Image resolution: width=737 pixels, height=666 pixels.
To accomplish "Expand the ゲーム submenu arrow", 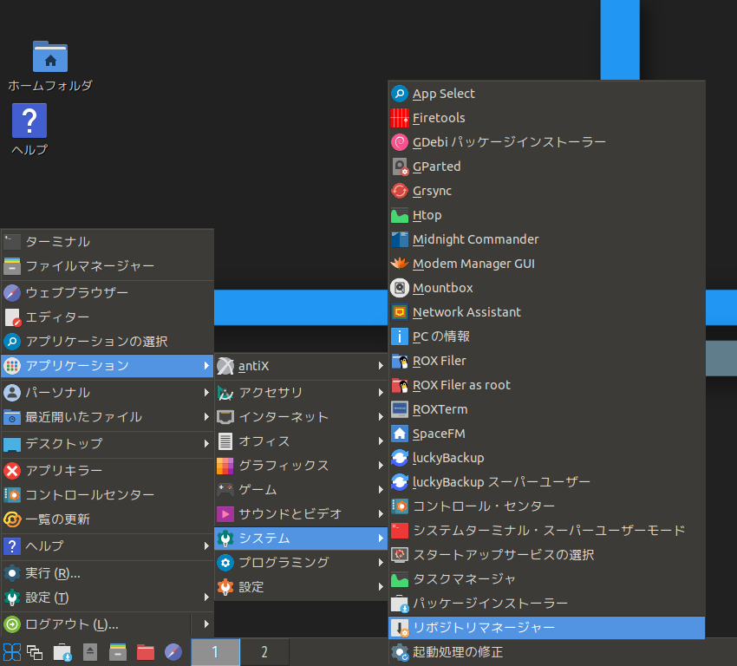I will [381, 490].
